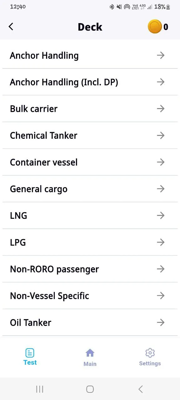Tap the Android home button
The height and width of the screenshot is (400, 180).
[x=90, y=389]
